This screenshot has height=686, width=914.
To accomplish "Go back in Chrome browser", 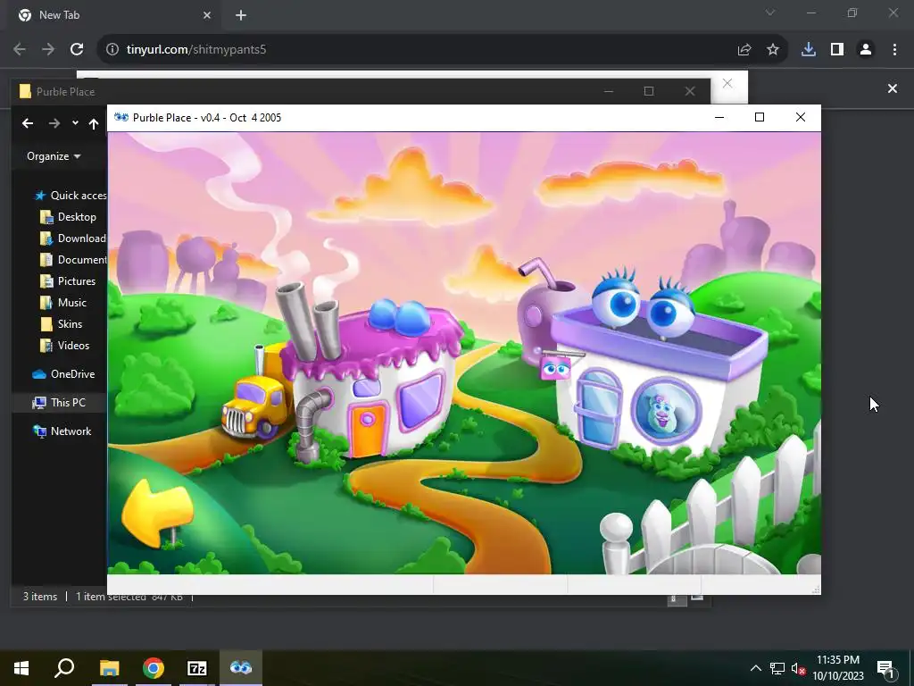I will (x=20, y=50).
